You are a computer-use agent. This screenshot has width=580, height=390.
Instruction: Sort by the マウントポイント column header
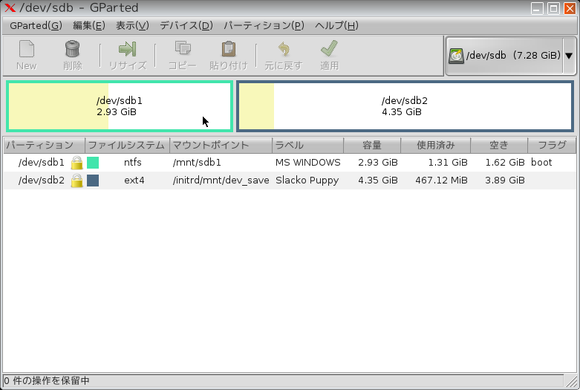[221, 145]
